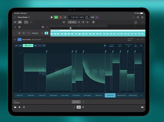Click the copy pattern icon in editor
Screen dimensions: 164x122
click(x=105, y=45)
